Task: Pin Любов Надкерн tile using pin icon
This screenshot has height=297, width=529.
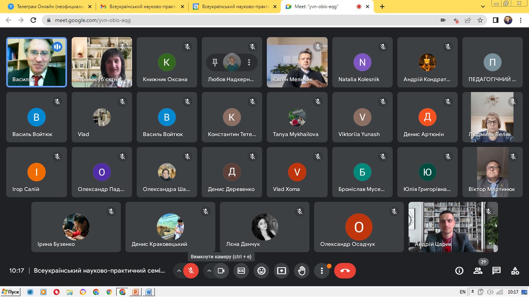Action: 215,62
